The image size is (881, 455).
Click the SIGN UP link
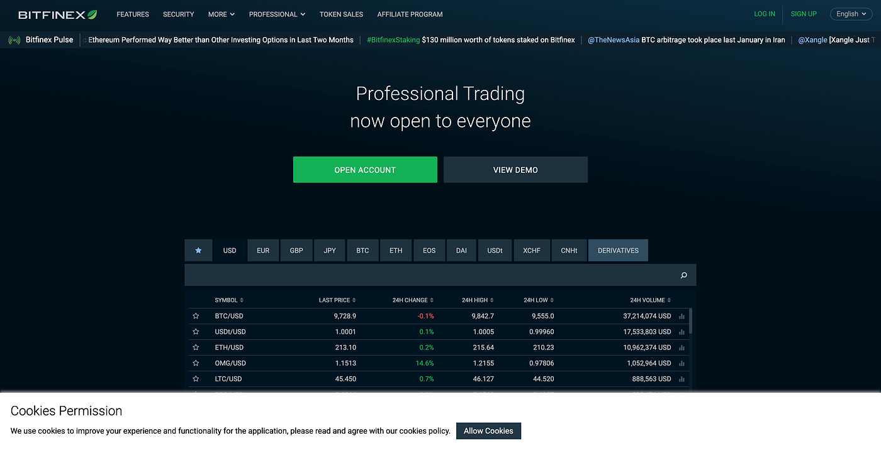coord(804,14)
